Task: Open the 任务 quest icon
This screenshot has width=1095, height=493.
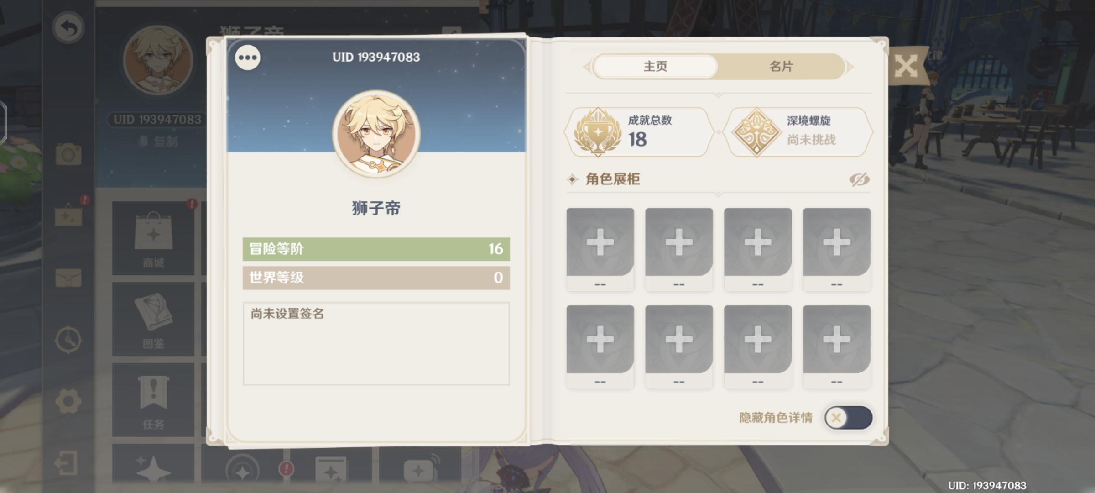Action: coord(153,400)
